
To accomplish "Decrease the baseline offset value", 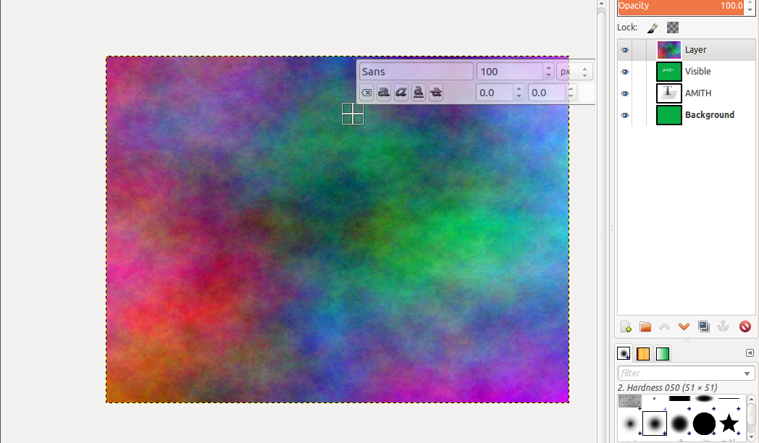I will [x=519, y=97].
